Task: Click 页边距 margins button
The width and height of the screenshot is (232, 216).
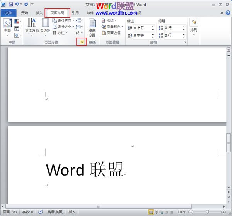Action: (x=45, y=27)
